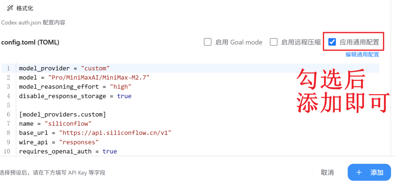Click the config.toml (TOML) heading
This screenshot has height=185, width=396.
click(x=30, y=42)
